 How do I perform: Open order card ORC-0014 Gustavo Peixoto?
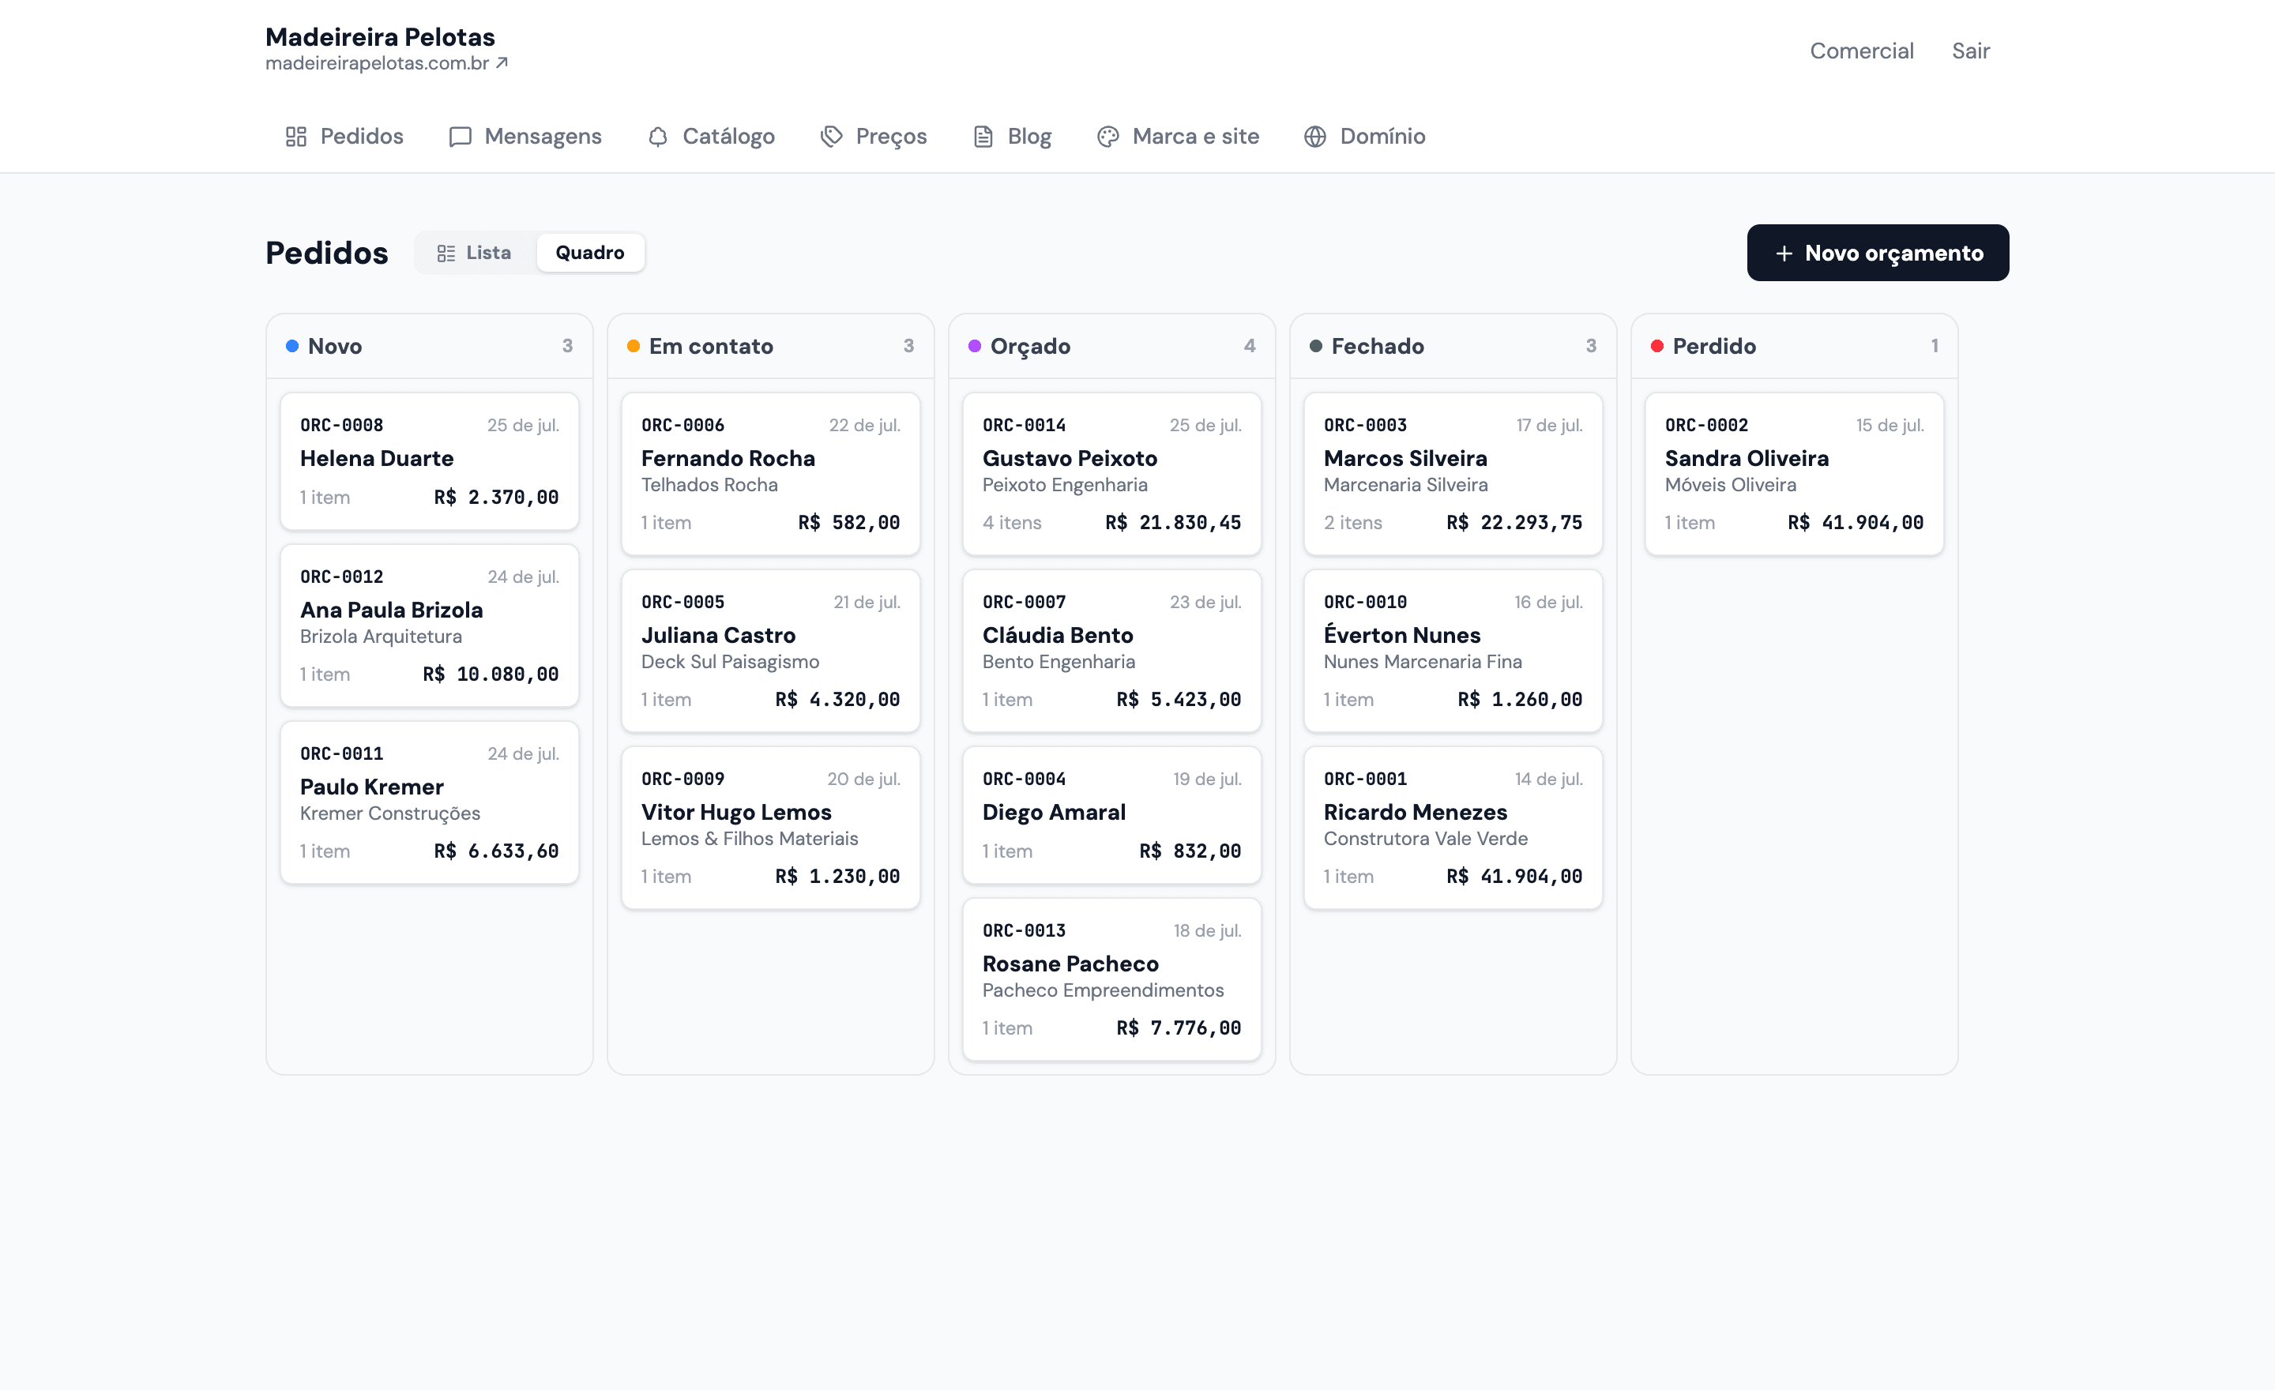click(x=1111, y=475)
